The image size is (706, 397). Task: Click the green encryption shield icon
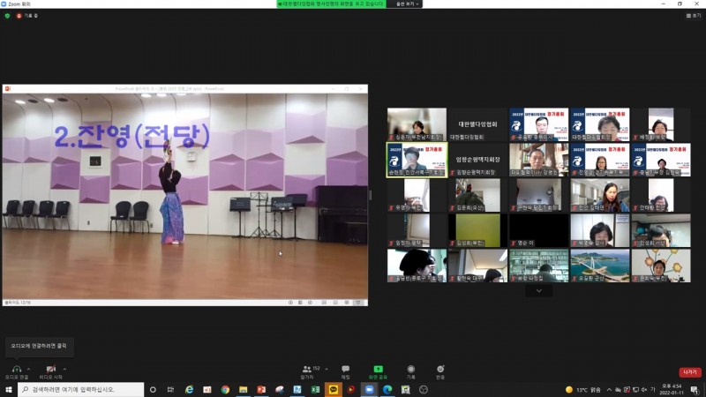coord(7,16)
